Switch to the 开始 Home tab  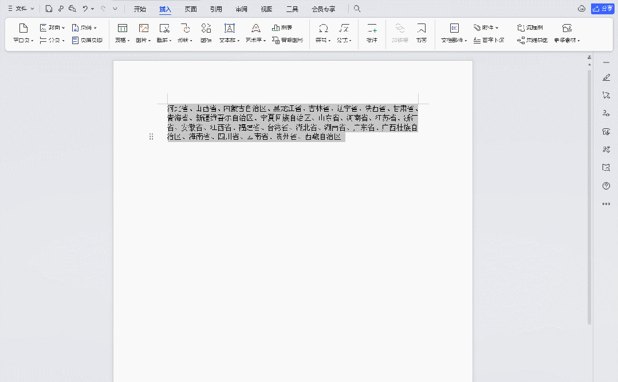140,9
